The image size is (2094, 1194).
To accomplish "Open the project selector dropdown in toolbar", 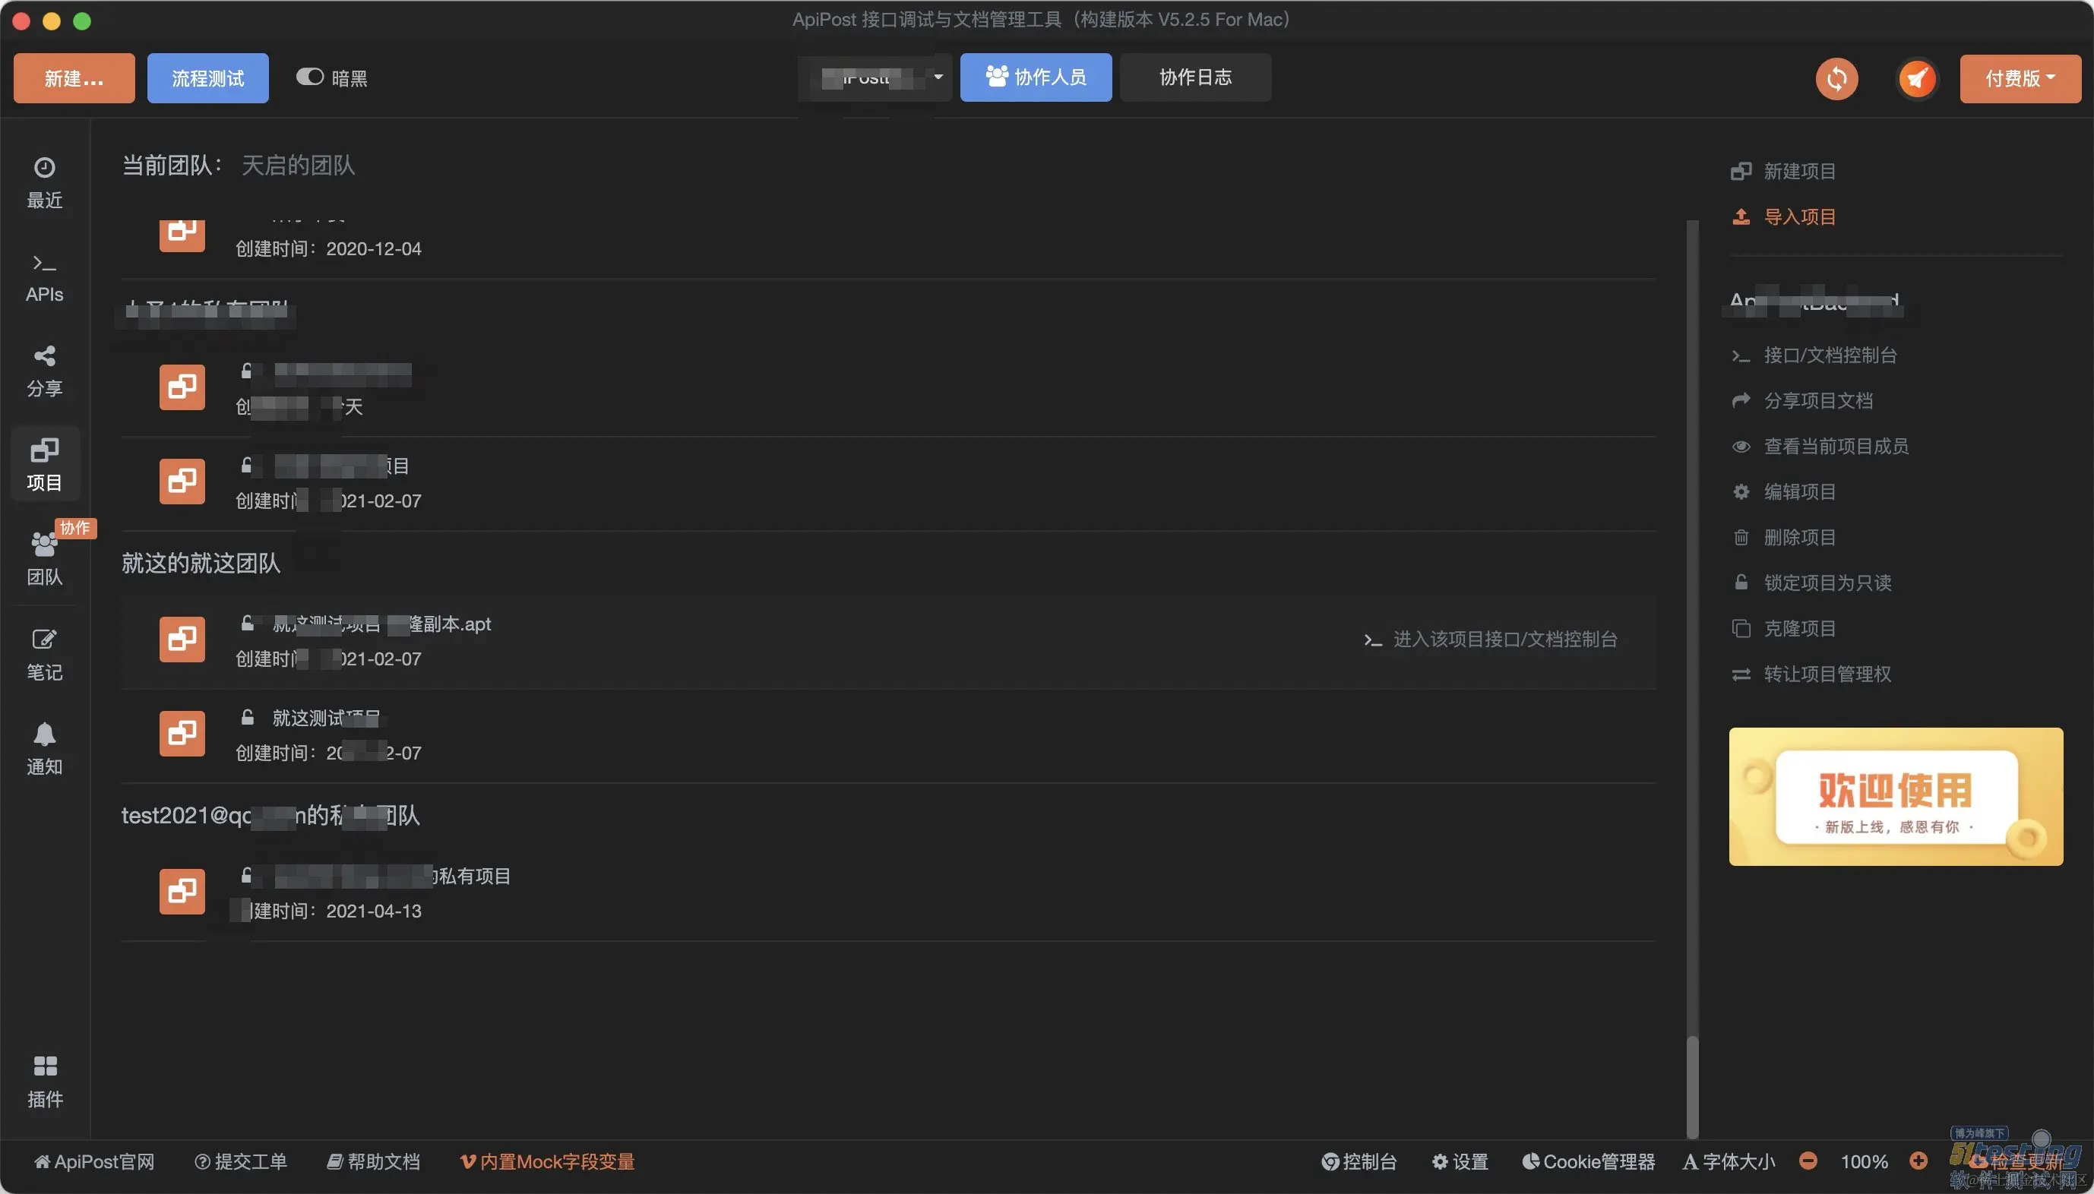I will [x=875, y=77].
